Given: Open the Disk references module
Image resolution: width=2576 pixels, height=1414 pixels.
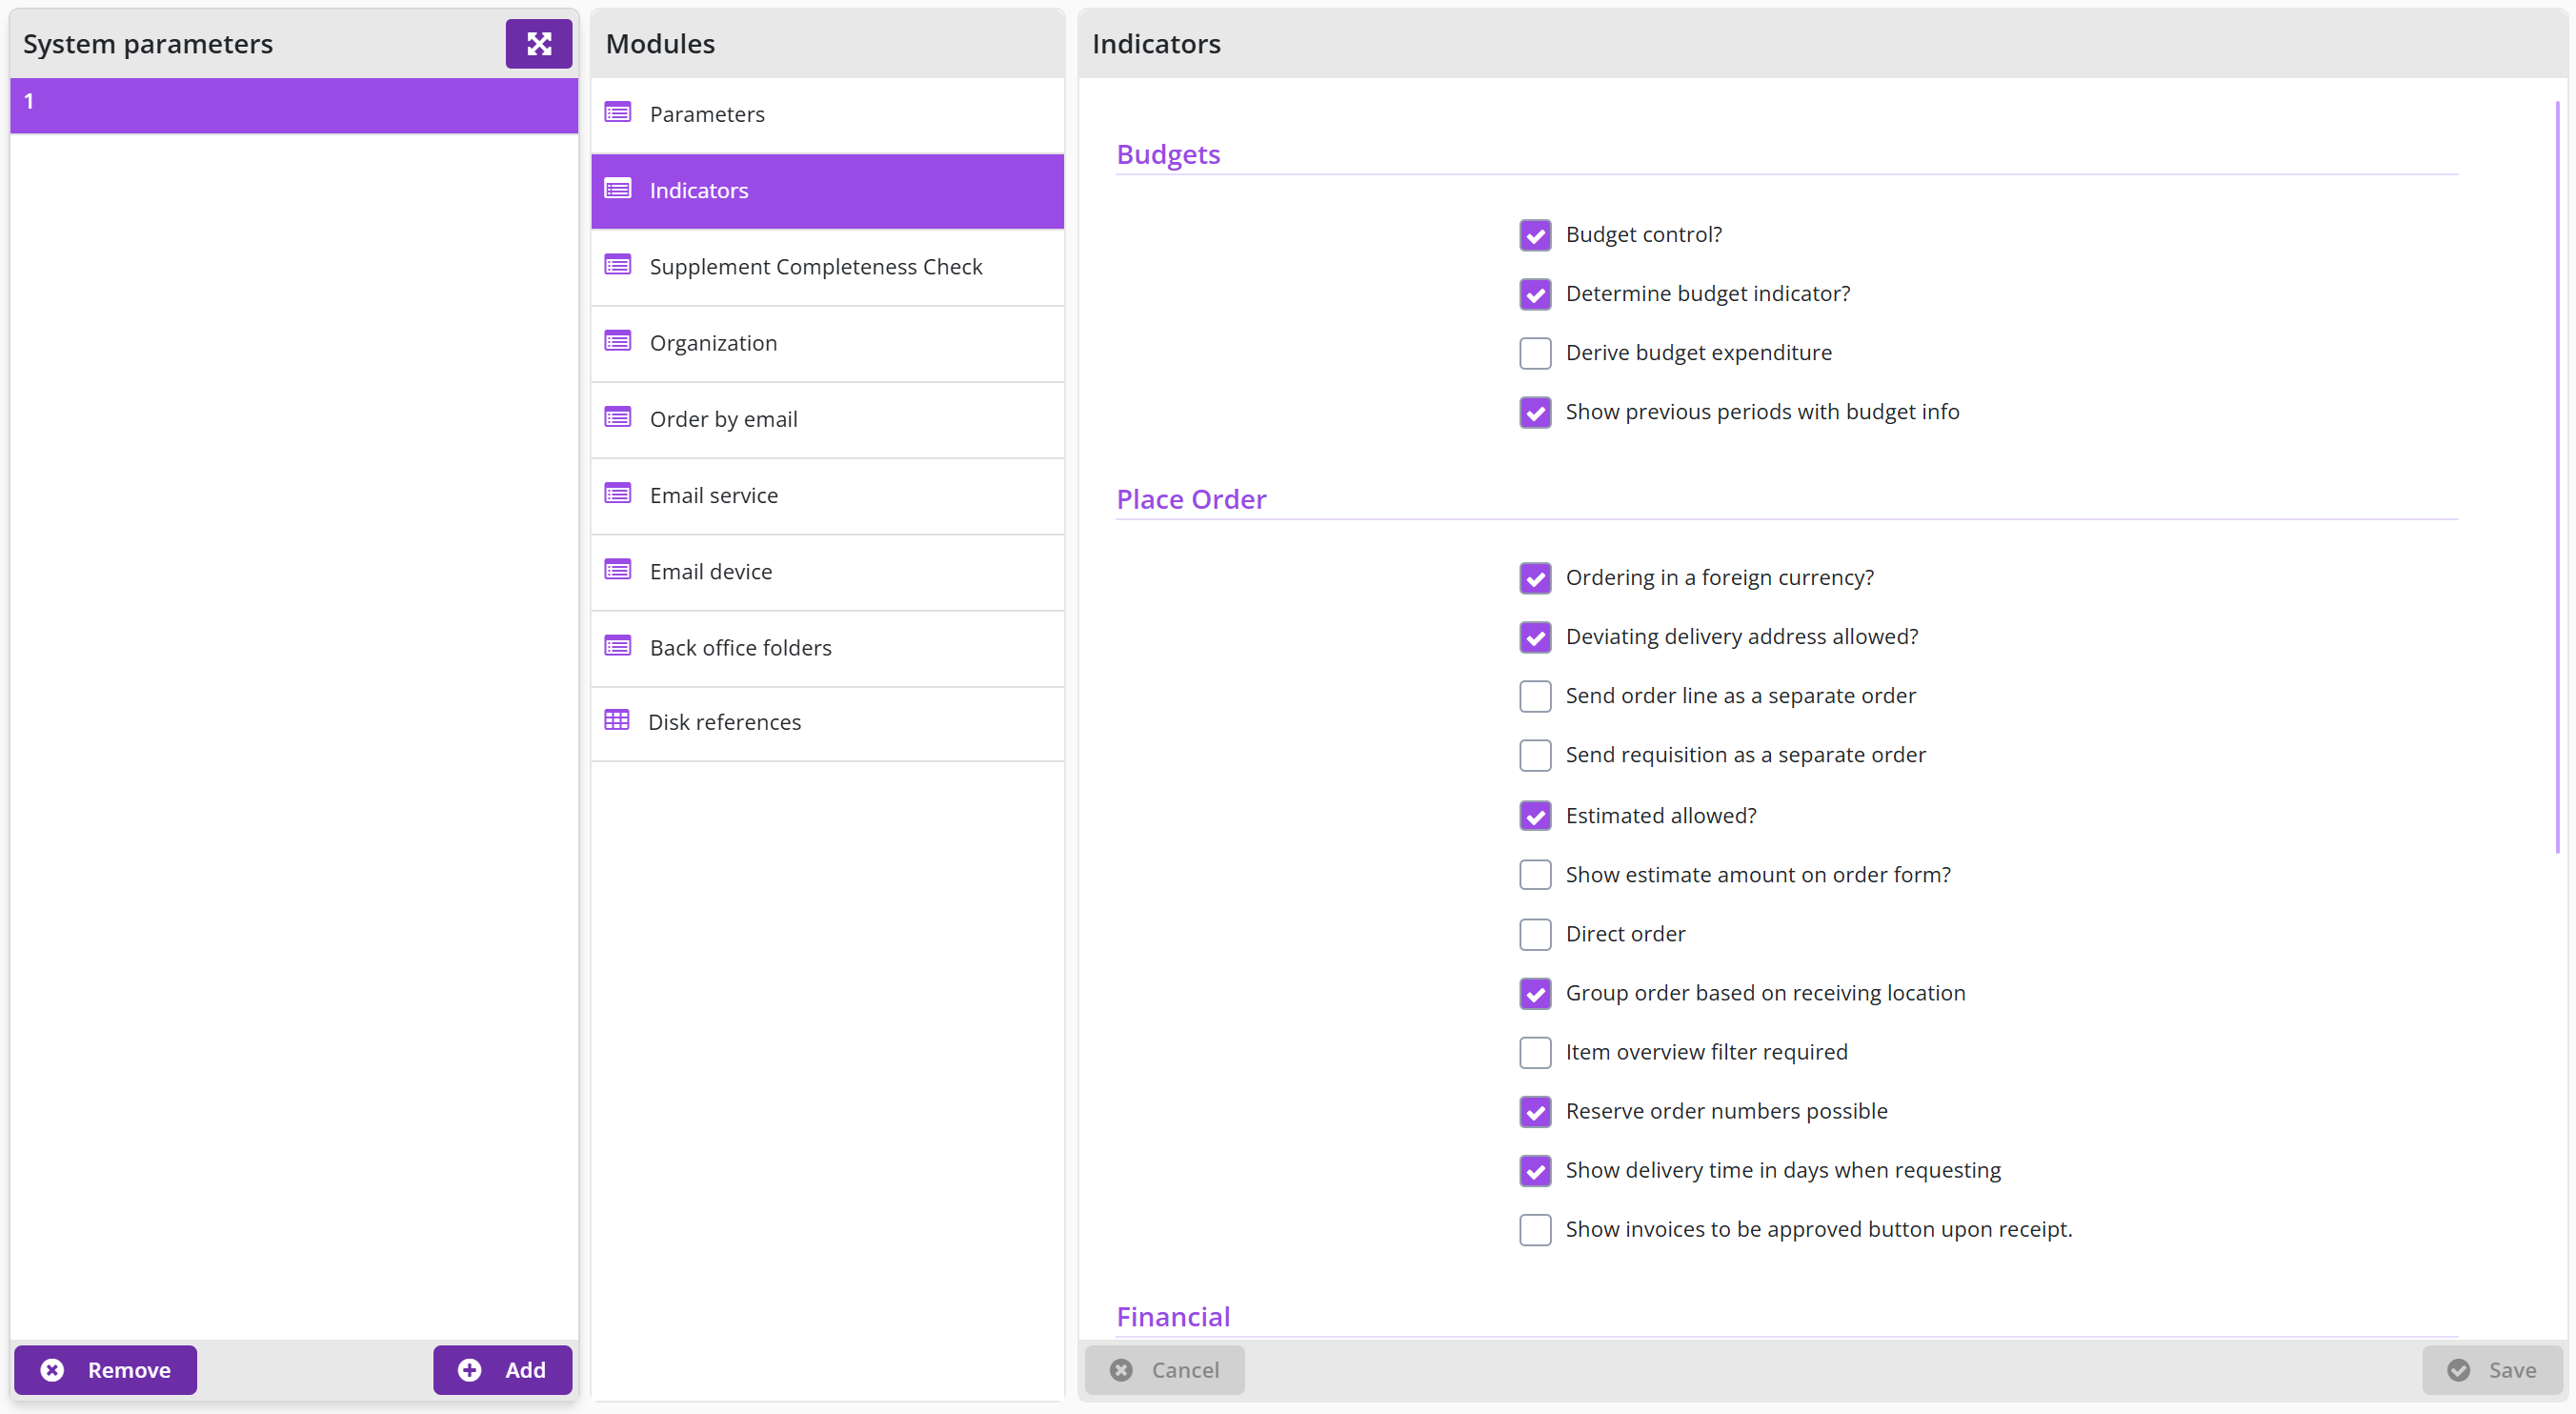Looking at the screenshot, I should point(827,723).
